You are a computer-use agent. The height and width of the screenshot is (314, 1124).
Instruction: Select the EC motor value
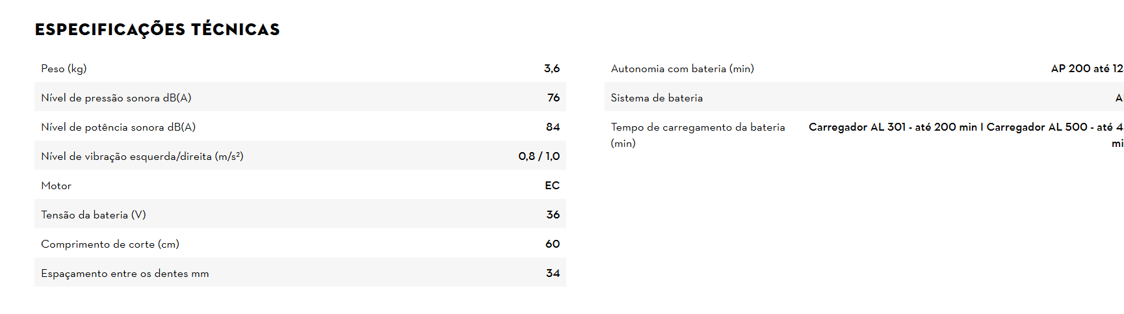552,185
